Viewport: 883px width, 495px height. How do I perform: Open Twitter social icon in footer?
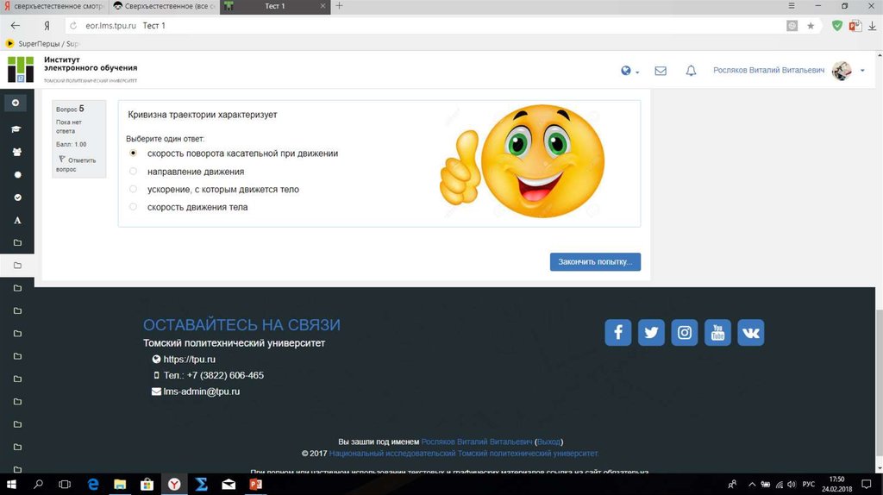click(x=651, y=332)
